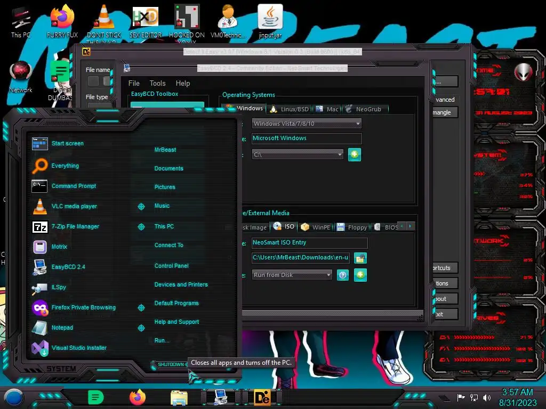Click the Action Center flag tray icon
546x409 pixels.
click(461, 397)
